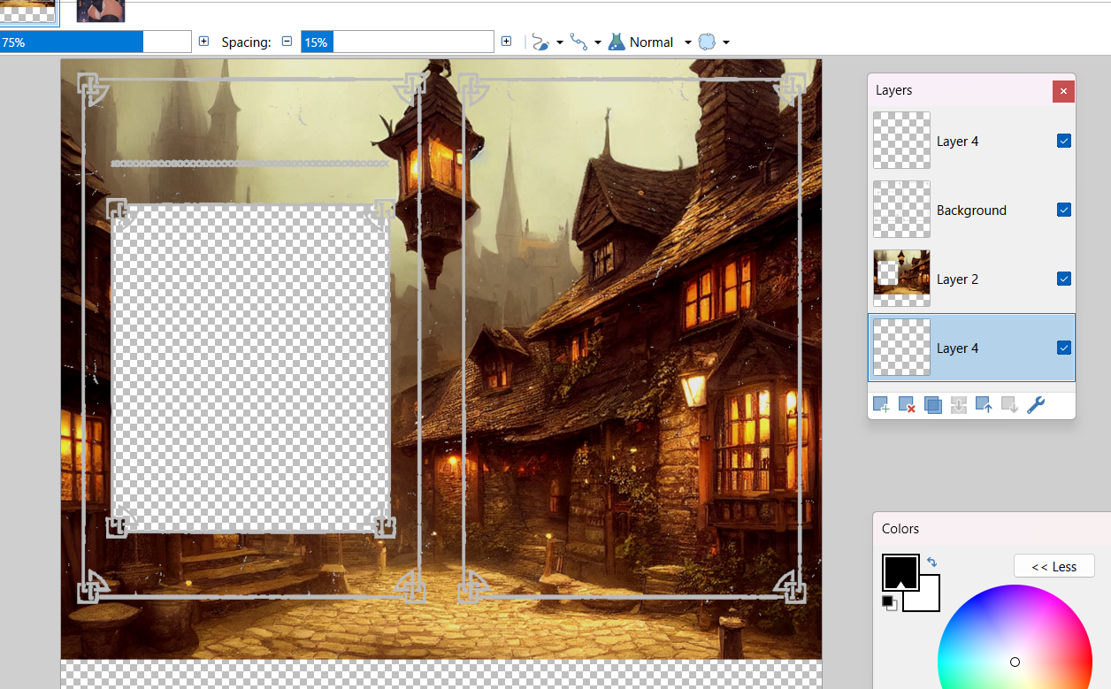The height and width of the screenshot is (689, 1111).
Task: Click the first open image tab thumbnail
Action: click(28, 11)
